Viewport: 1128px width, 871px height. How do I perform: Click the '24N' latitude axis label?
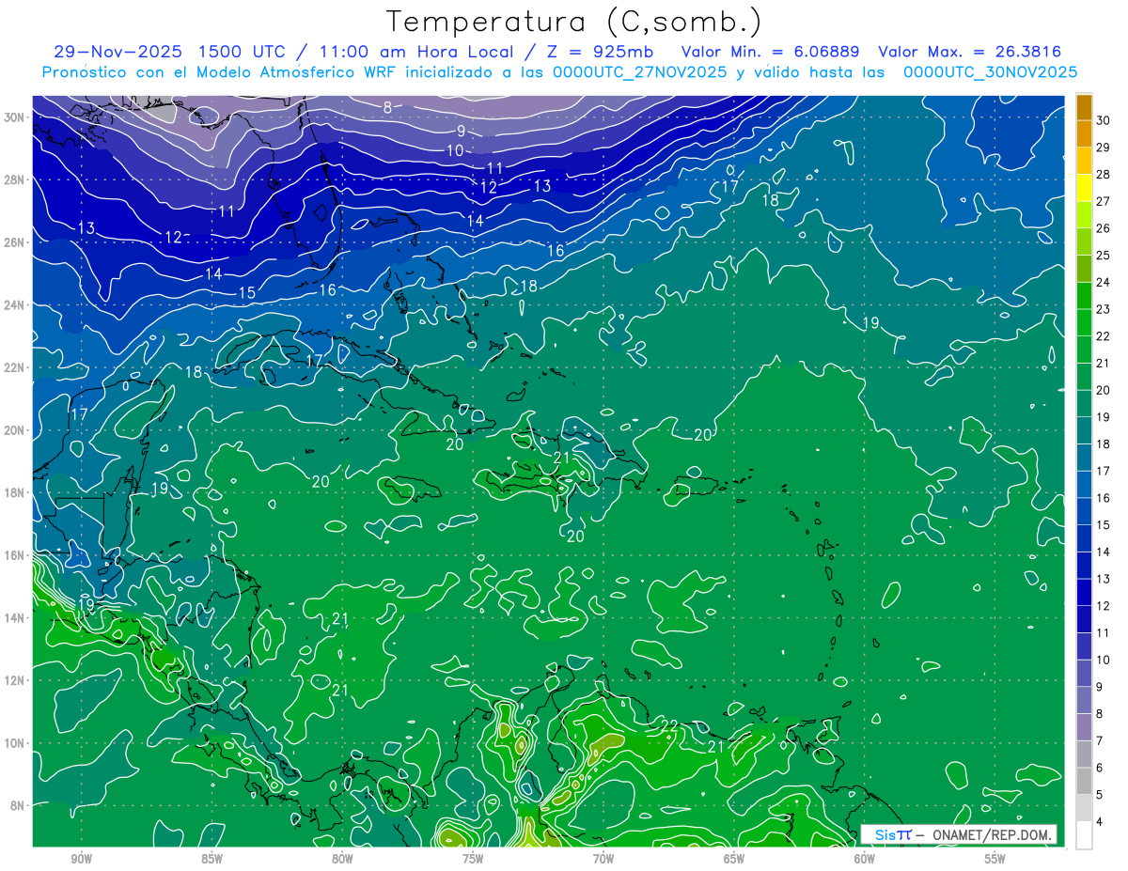(15, 305)
